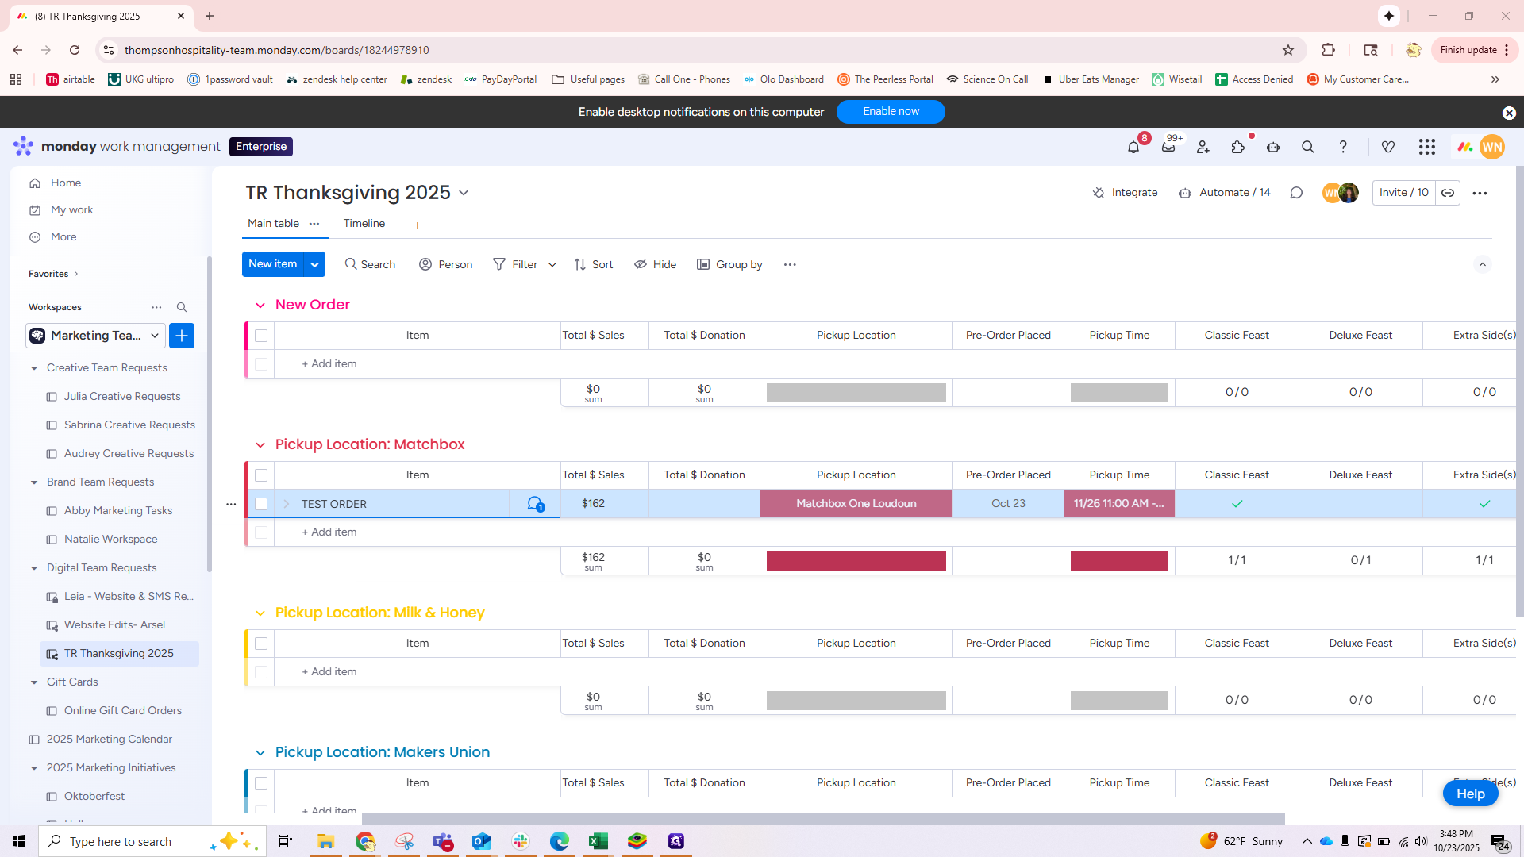The image size is (1524, 857).
Task: Open the inbox tray icon
Action: pyautogui.click(x=1168, y=148)
